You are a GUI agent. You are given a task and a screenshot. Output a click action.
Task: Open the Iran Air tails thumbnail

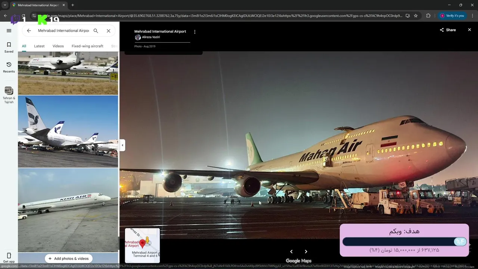(68, 132)
